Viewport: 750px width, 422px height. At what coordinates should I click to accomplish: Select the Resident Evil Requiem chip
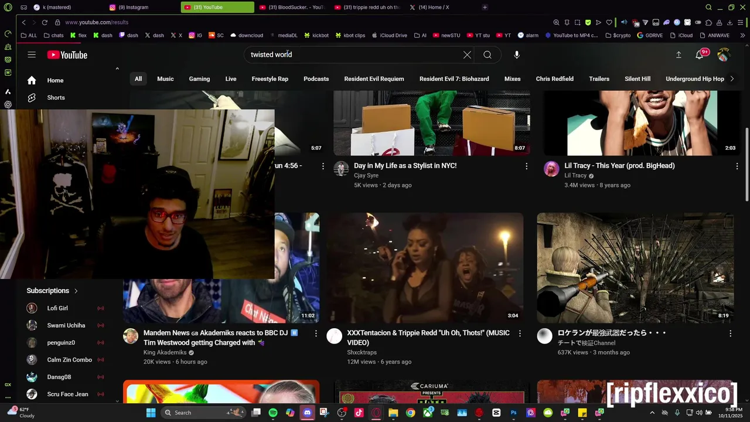tap(374, 79)
